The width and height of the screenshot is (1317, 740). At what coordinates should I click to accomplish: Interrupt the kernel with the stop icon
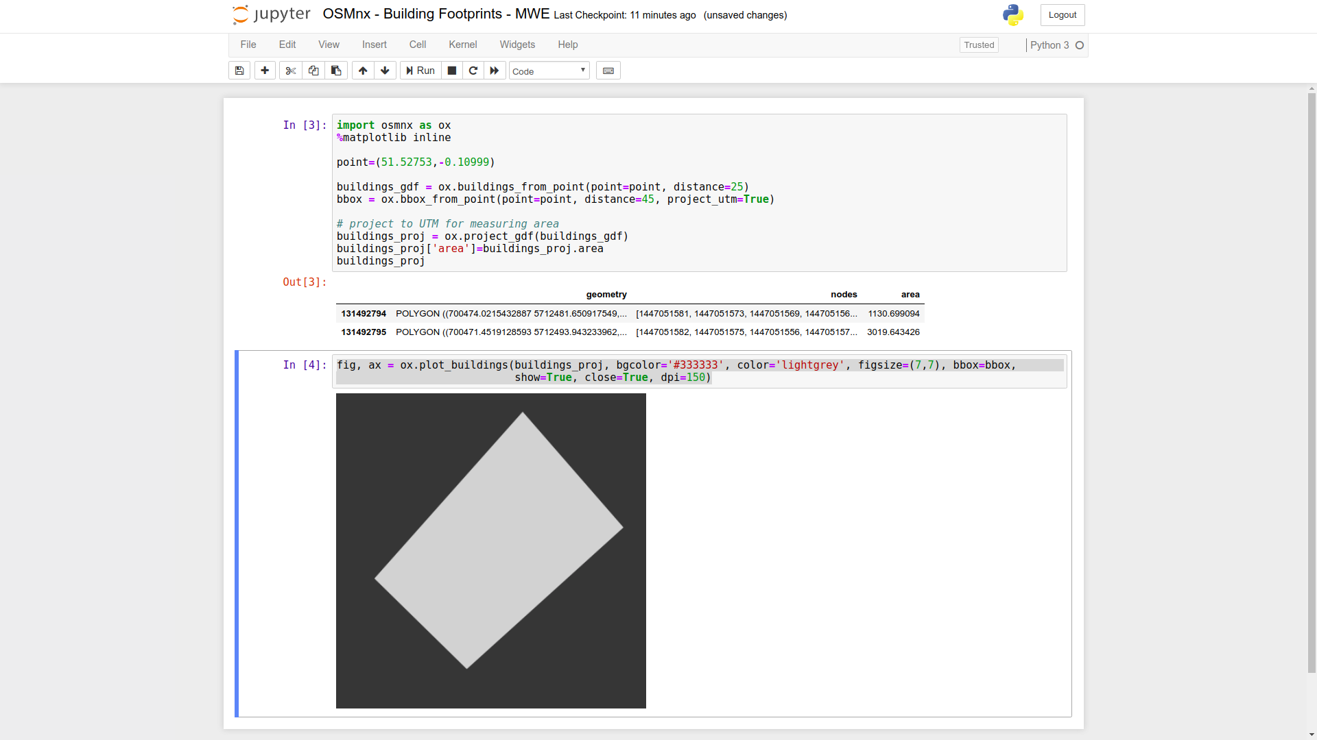click(451, 71)
